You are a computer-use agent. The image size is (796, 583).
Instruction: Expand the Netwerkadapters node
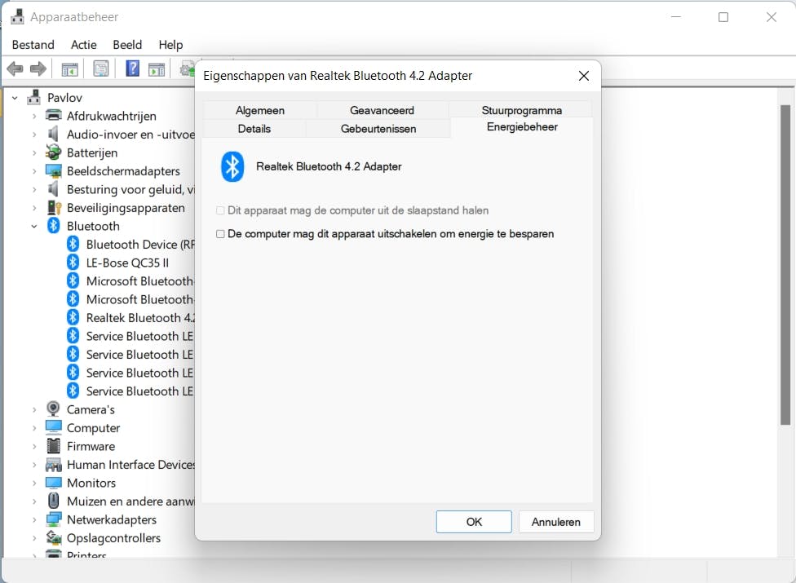coord(34,519)
